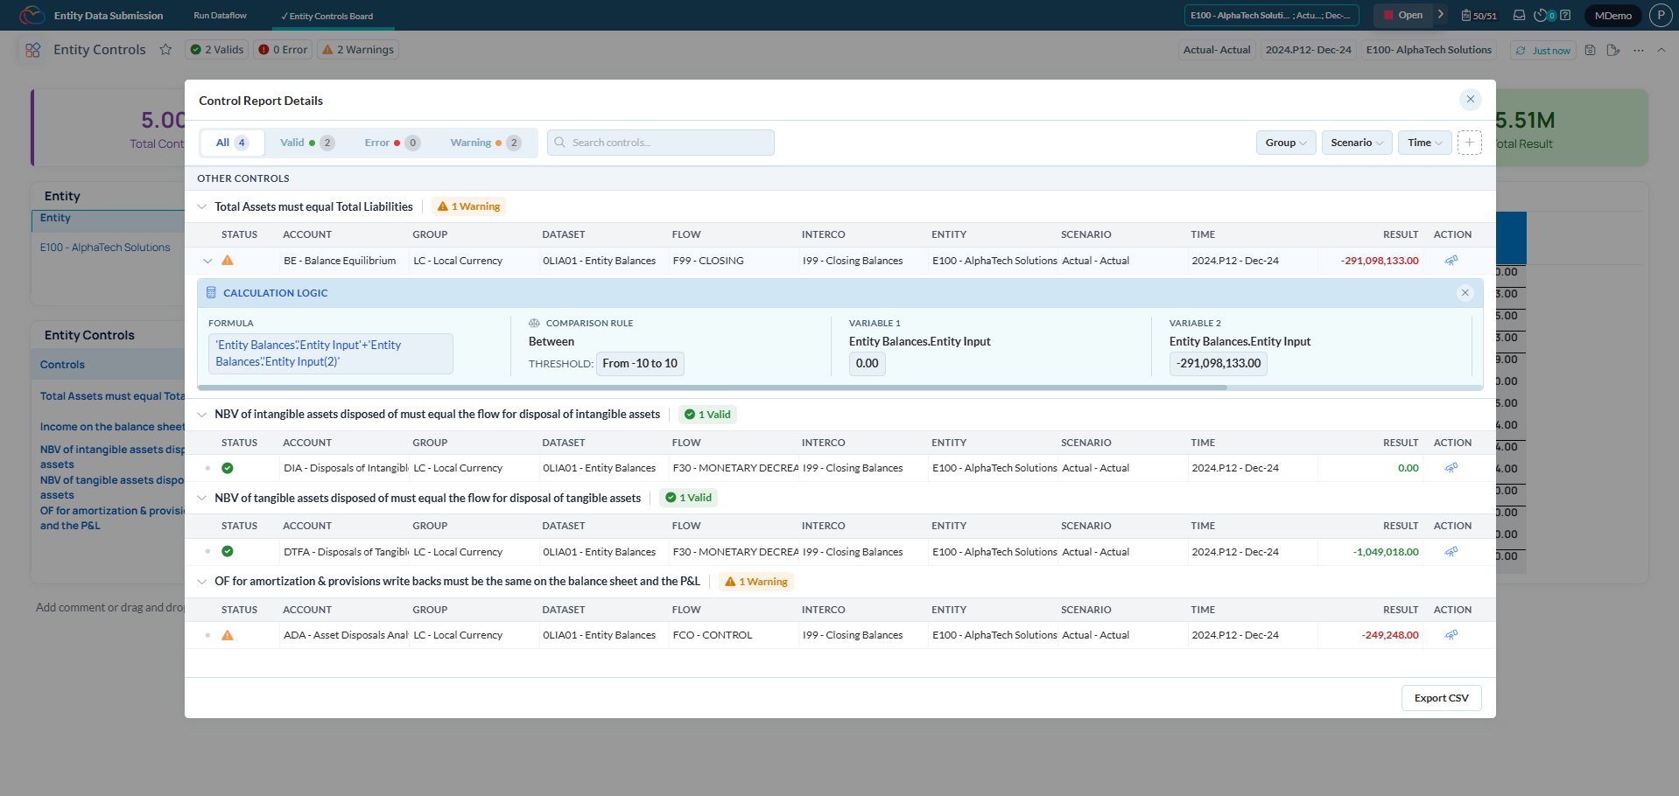Open the inbox tray icon in top bar
Image resolution: width=1679 pixels, height=796 pixels.
pyautogui.click(x=1520, y=15)
